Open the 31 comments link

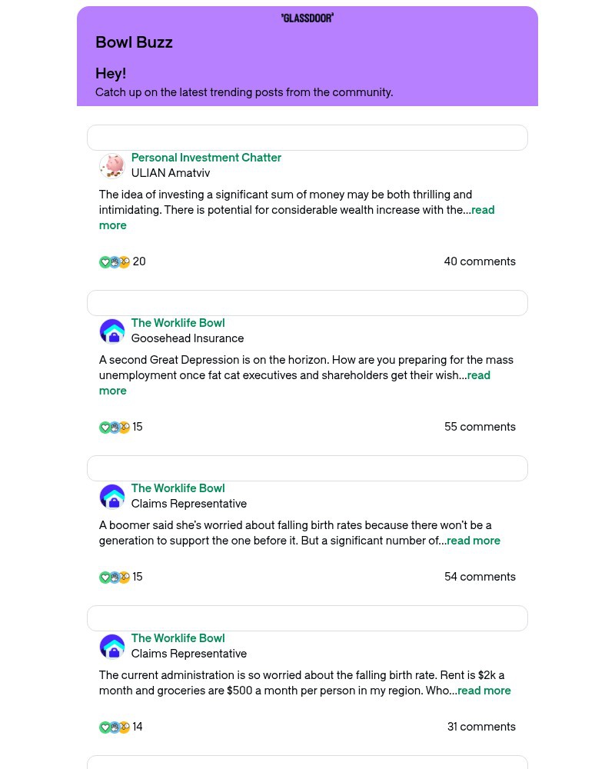click(481, 727)
